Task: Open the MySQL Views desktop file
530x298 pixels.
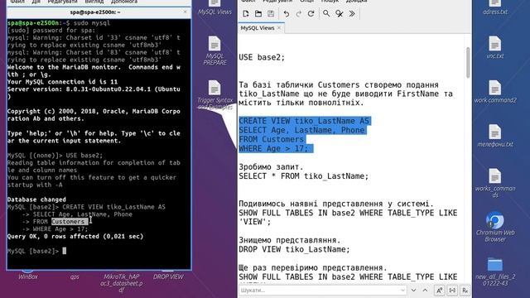Action: (x=214, y=7)
